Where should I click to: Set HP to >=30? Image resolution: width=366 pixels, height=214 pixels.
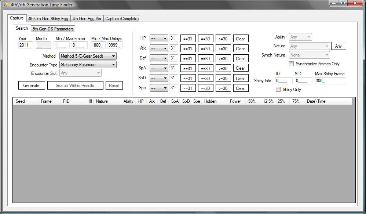point(223,39)
